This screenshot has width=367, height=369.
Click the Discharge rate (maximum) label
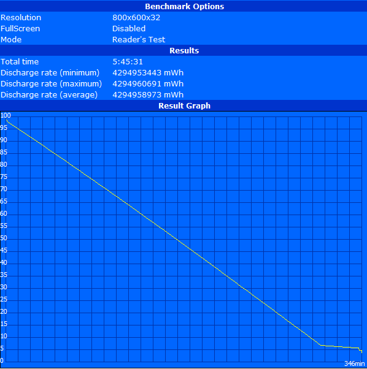pos(51,84)
